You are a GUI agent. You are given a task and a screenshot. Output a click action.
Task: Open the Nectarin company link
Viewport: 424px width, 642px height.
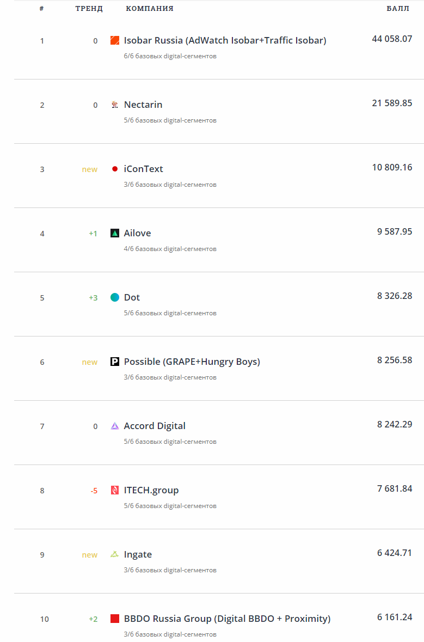pyautogui.click(x=143, y=105)
